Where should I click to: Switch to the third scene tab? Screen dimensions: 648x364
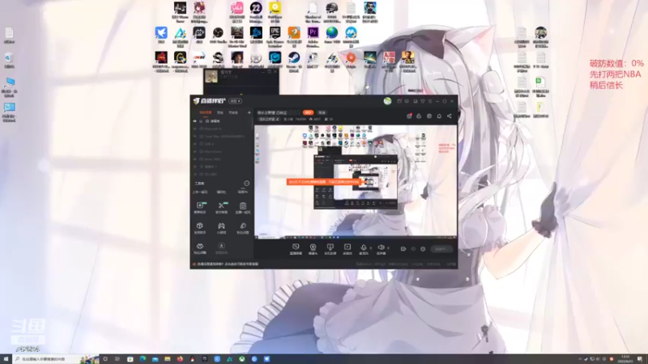233,112
